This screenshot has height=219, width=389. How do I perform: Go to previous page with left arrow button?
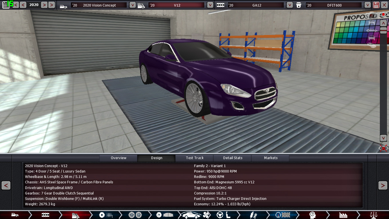pyautogui.click(x=6, y=185)
